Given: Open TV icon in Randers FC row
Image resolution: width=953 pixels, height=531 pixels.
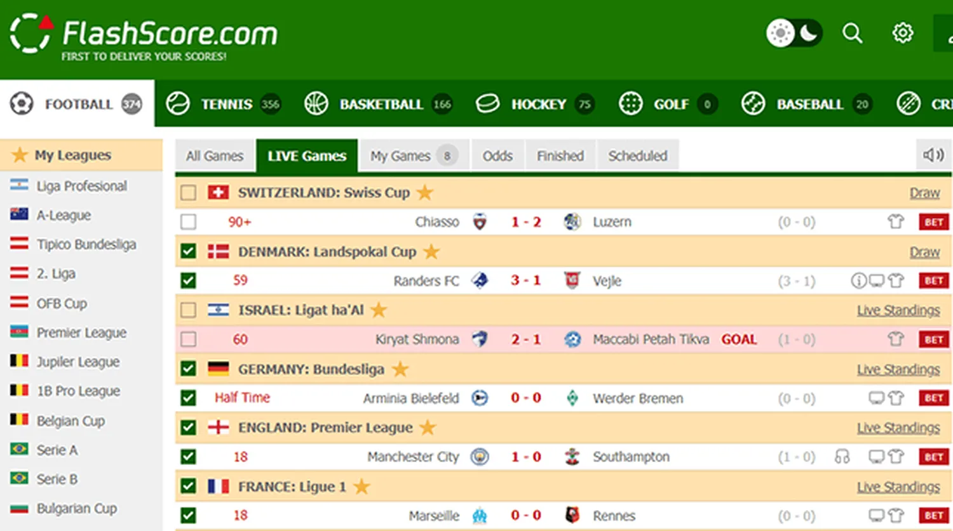Looking at the screenshot, I should (877, 280).
